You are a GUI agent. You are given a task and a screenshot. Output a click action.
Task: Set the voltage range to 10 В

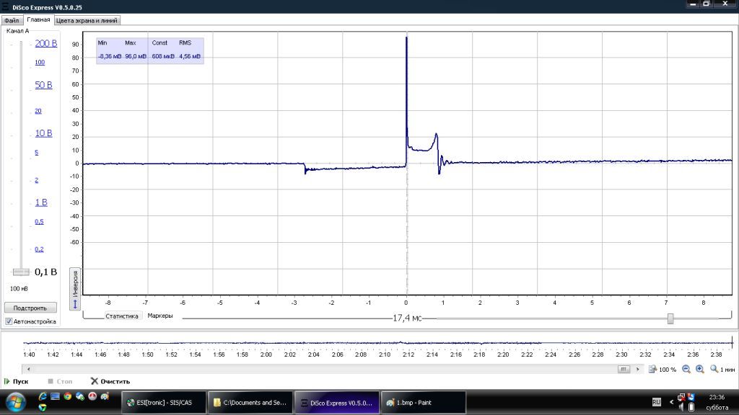44,133
